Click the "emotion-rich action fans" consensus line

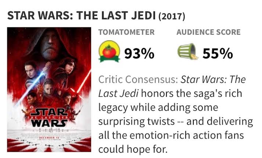[171, 135]
